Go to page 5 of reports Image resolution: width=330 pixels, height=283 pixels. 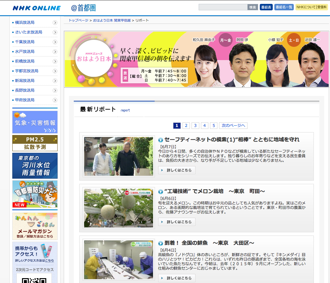[214, 126]
